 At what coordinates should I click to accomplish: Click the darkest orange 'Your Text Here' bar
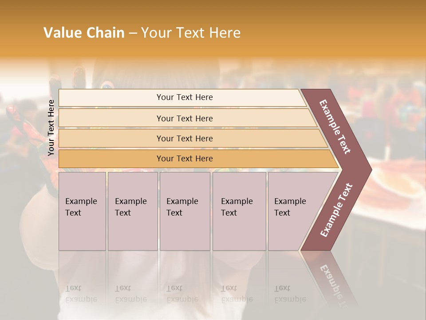coord(184,159)
